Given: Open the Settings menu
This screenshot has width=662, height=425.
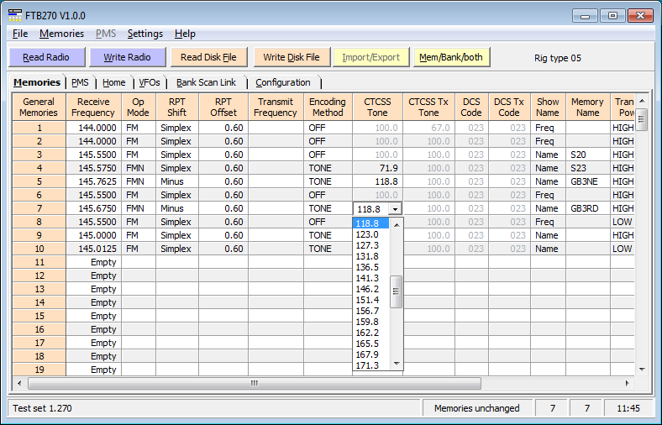Looking at the screenshot, I should [144, 34].
